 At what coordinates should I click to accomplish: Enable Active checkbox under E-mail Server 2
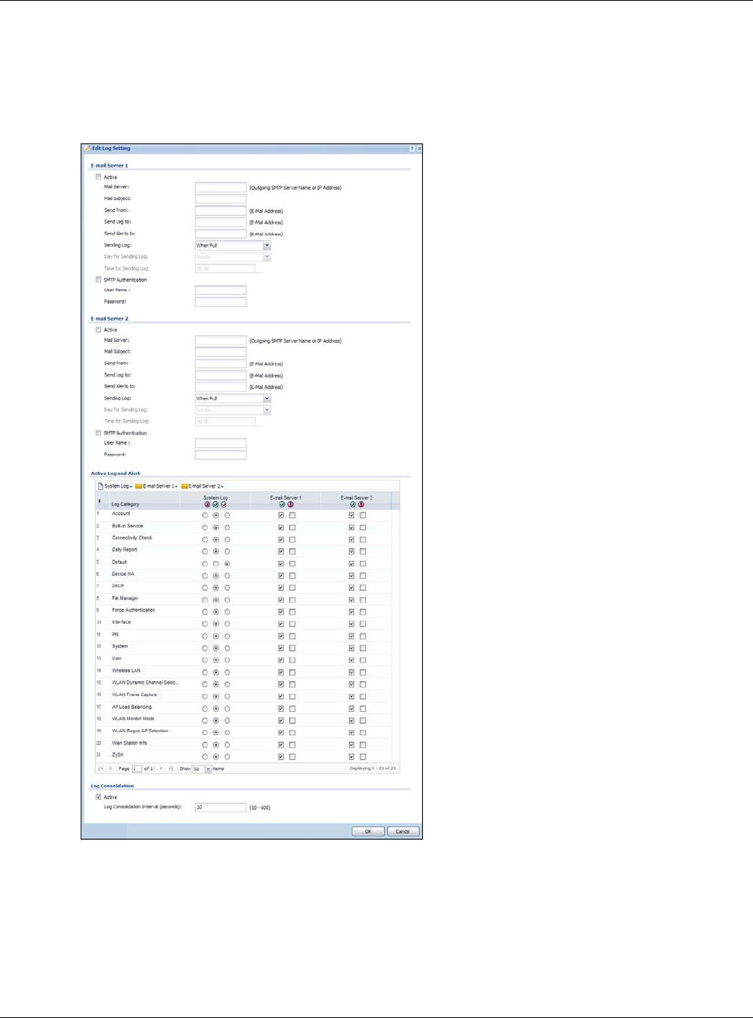(98, 329)
